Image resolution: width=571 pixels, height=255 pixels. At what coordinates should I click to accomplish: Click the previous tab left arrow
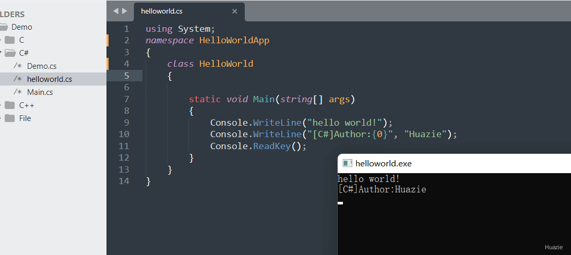[x=116, y=11]
